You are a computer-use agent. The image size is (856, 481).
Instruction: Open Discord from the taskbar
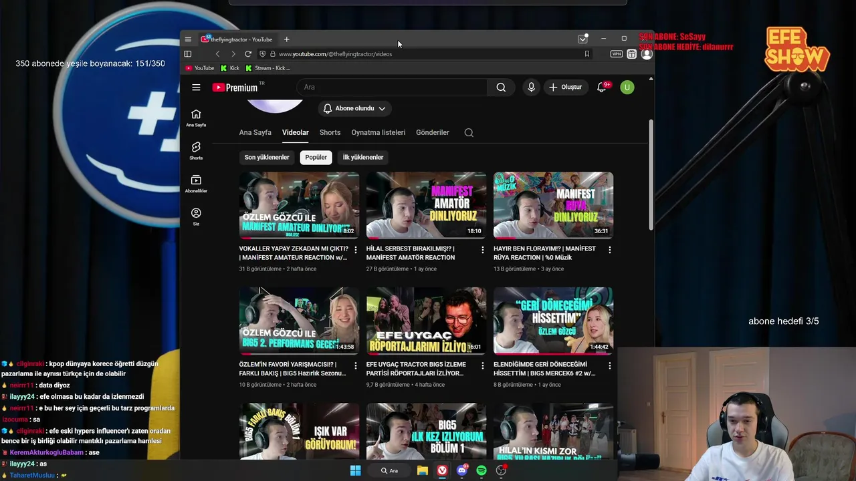click(462, 471)
